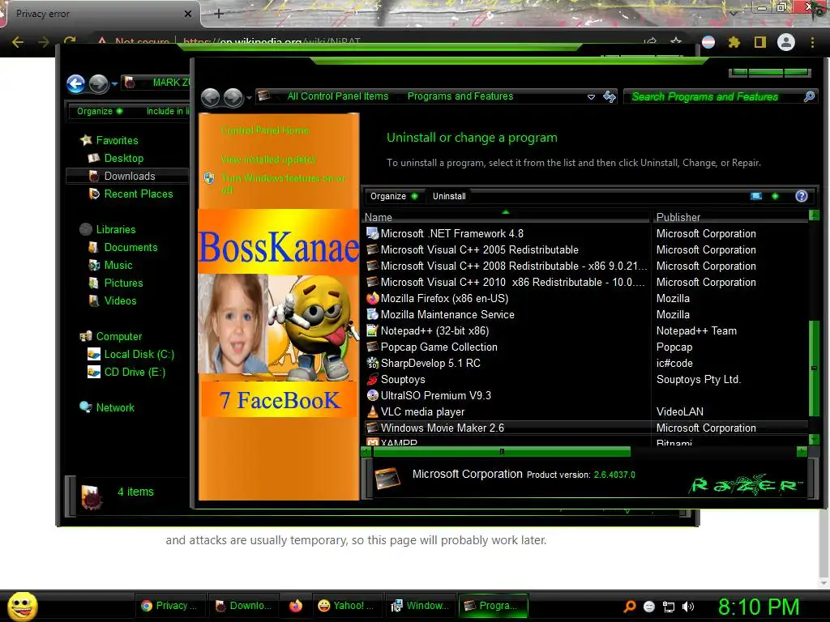Screen dimensions: 830x622
Task: Click Chrome profile avatar icon
Action: (786, 42)
